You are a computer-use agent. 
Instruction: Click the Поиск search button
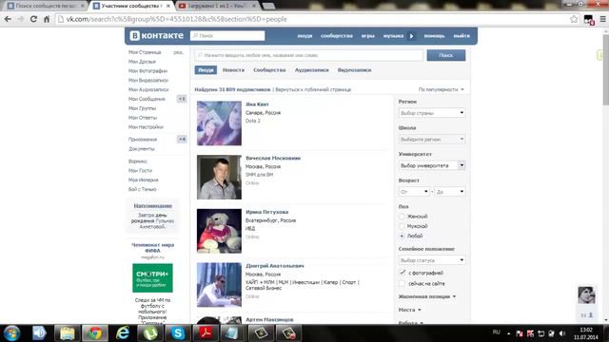pyautogui.click(x=446, y=55)
